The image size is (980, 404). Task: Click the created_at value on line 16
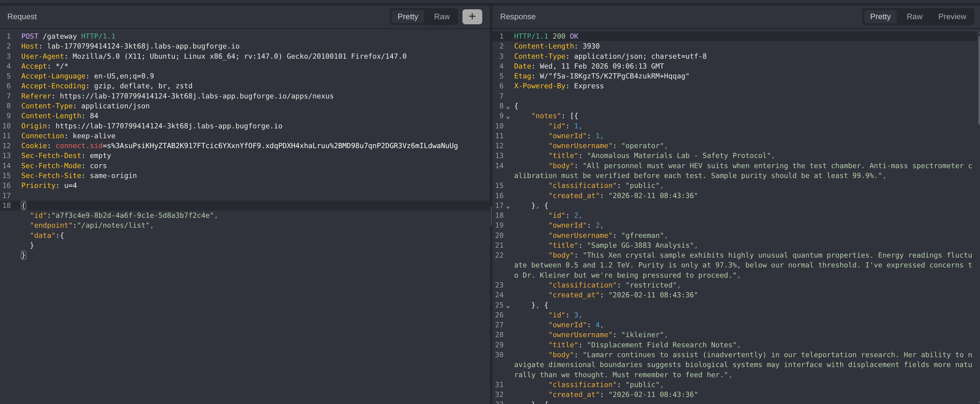[653, 195]
